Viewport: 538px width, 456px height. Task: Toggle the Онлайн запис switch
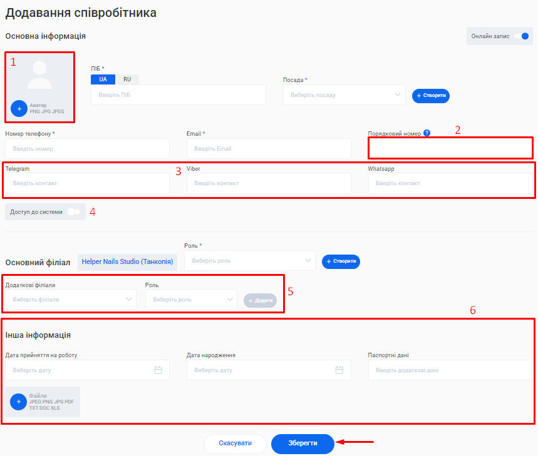point(521,36)
